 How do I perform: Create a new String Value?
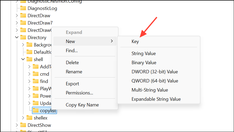[144, 53]
